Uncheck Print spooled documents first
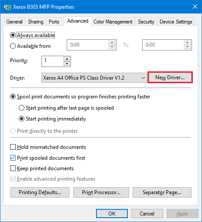Viewport: 202px width, 222px height. pos(13,158)
